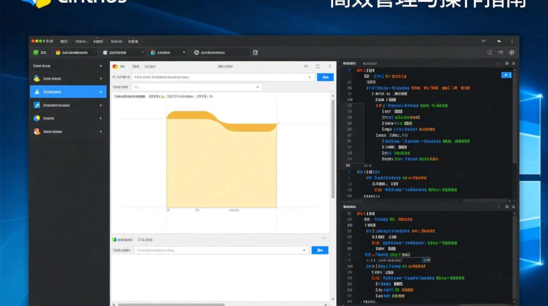548x306 pixels.
Task: Switch to the first tab of the upper code panel
Action: [x=349, y=64]
